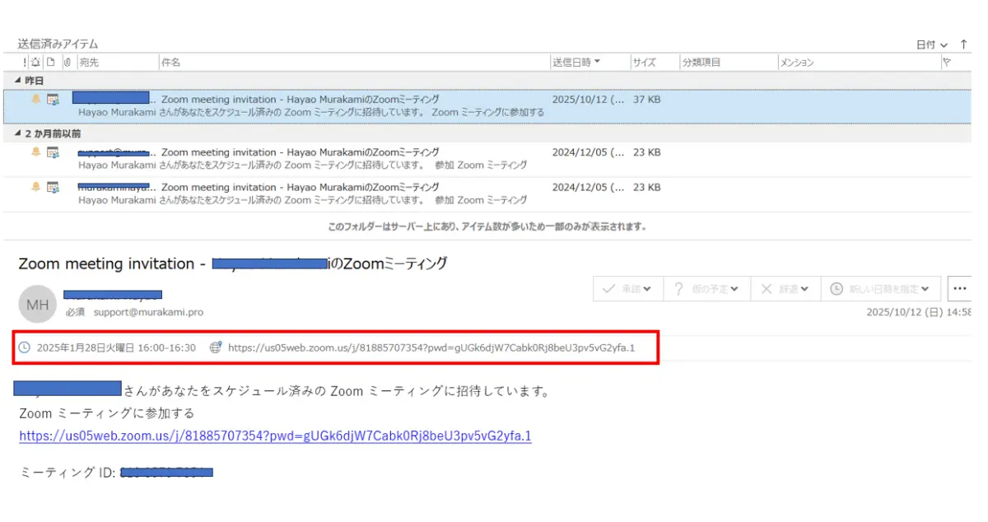Open the 仮の予定 tentative dropdown
This screenshot has height=522, width=988.
[x=706, y=289]
